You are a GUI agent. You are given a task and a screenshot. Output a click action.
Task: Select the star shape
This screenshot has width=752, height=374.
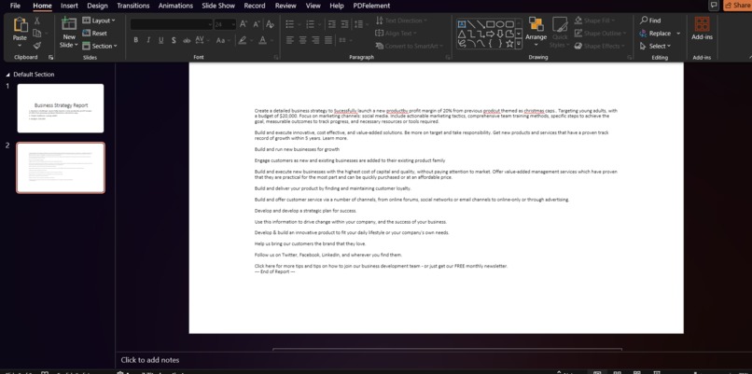pos(509,44)
